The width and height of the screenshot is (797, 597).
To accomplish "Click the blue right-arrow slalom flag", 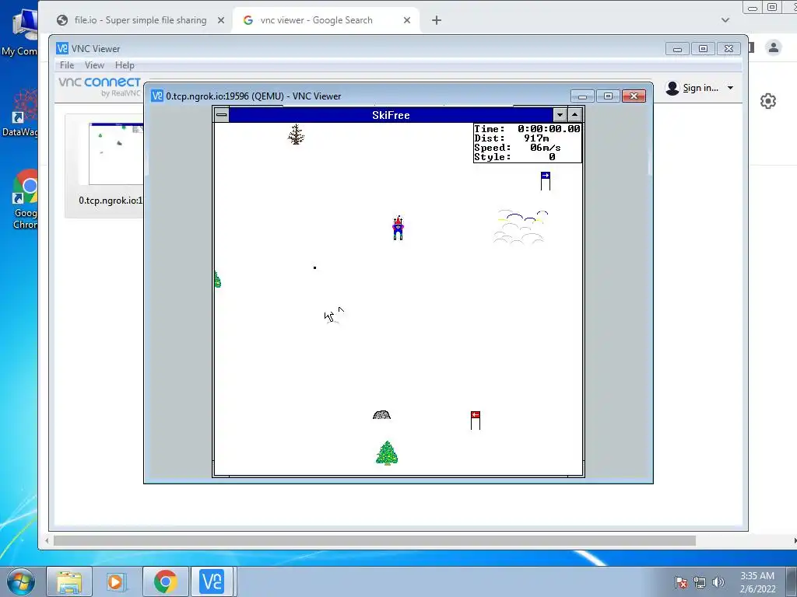I will 546,181.
